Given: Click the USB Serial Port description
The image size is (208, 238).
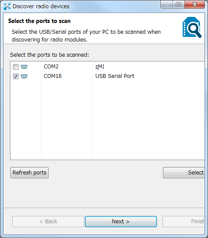Looking at the screenshot, I should 115,76.
